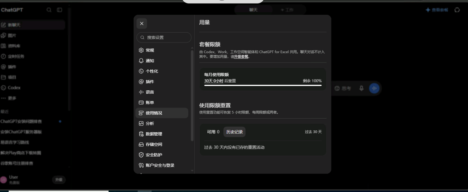Click the microphone dictation icon
Image resolution: width=468 pixels, height=192 pixels.
(x=361, y=88)
